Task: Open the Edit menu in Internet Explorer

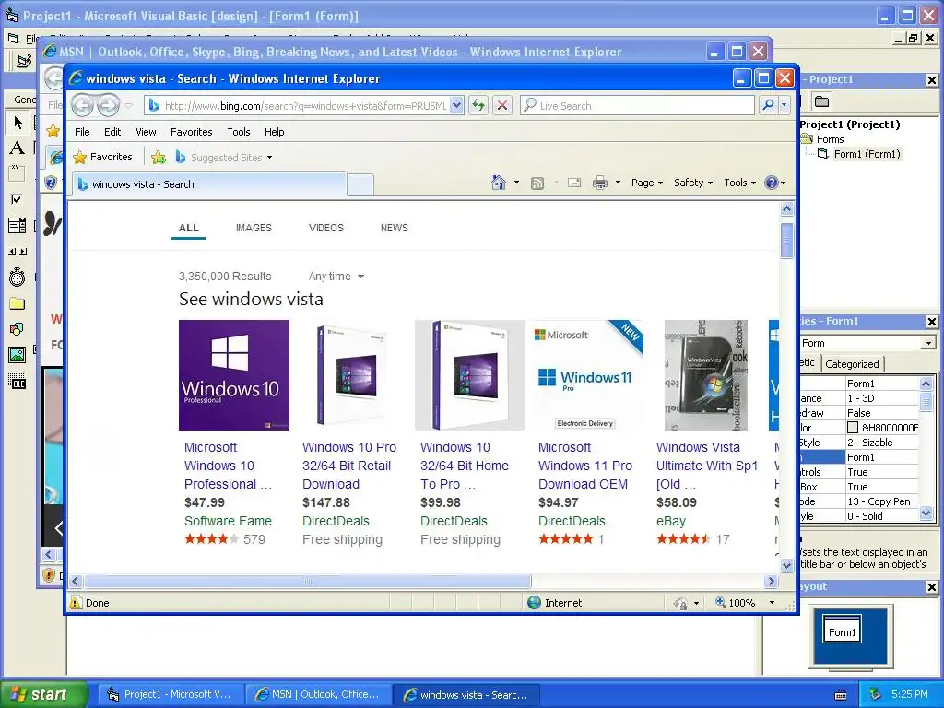Action: (x=112, y=132)
